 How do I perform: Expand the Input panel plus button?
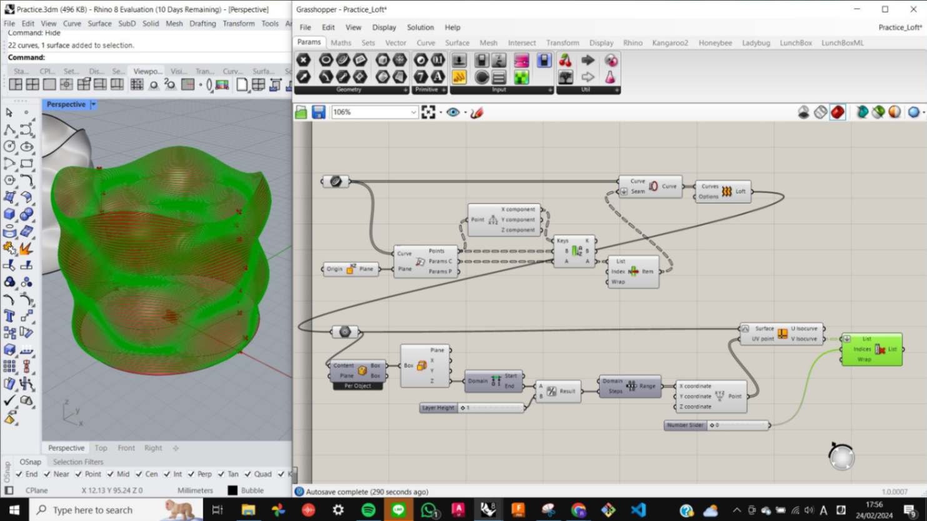pos(550,90)
